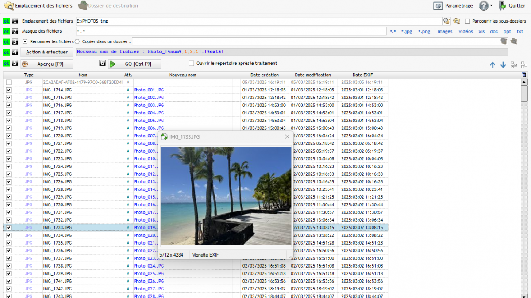Screen dimensions: 531x298
Task: Click the Vignette EXIF status label
Action: [x=205, y=255]
